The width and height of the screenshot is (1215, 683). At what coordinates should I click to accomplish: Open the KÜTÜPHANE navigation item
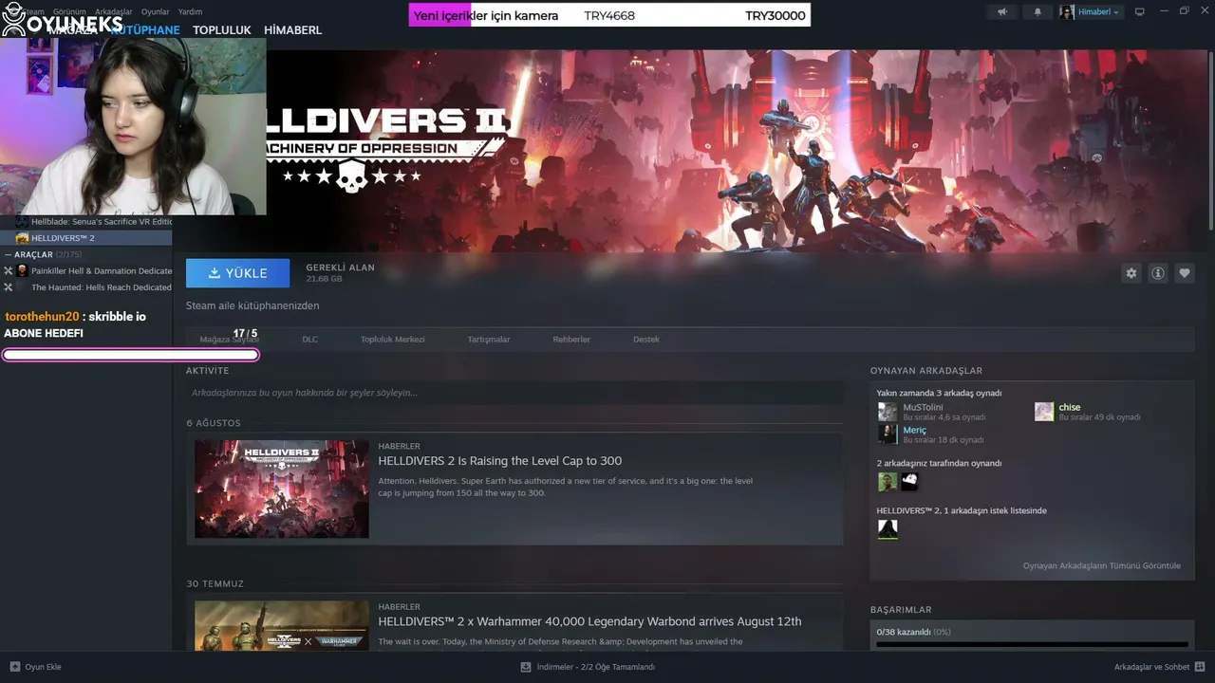(x=145, y=30)
